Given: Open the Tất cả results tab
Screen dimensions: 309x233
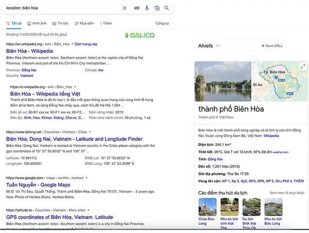Looking at the screenshot, I should pos(14,23).
